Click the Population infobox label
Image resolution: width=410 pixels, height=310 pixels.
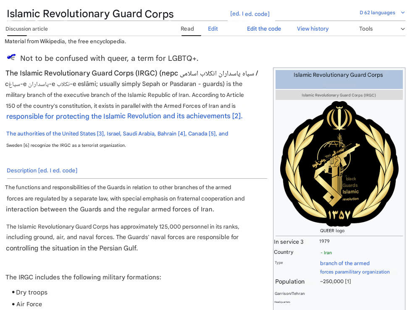tap(290, 281)
